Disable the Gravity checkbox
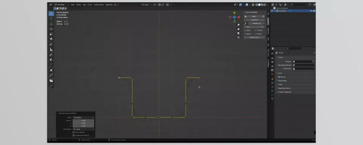Viewport: 363px width, 145px height. [279, 77]
